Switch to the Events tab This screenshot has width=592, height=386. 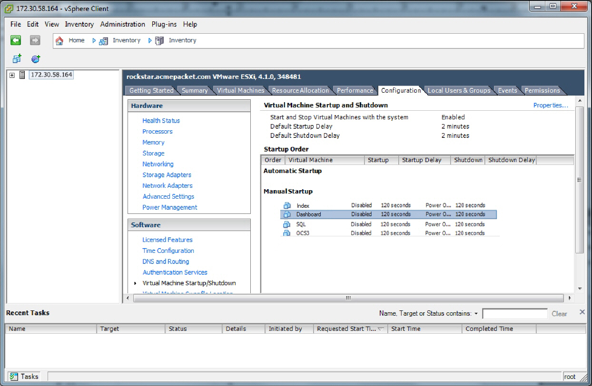507,90
